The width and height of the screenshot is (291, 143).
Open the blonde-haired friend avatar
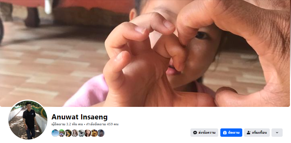point(75,133)
